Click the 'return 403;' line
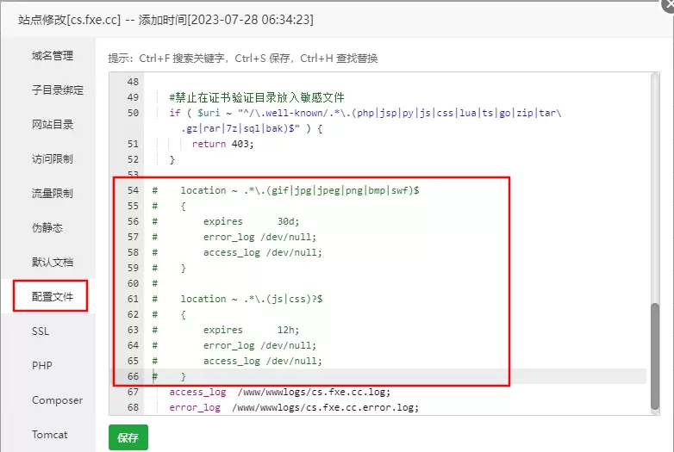The height and width of the screenshot is (452, 674). click(x=222, y=144)
